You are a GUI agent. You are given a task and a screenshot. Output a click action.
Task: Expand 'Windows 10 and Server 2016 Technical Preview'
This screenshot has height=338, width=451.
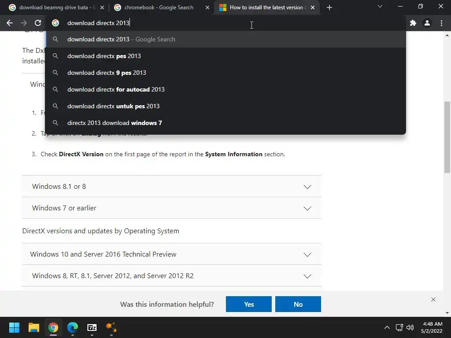click(171, 254)
